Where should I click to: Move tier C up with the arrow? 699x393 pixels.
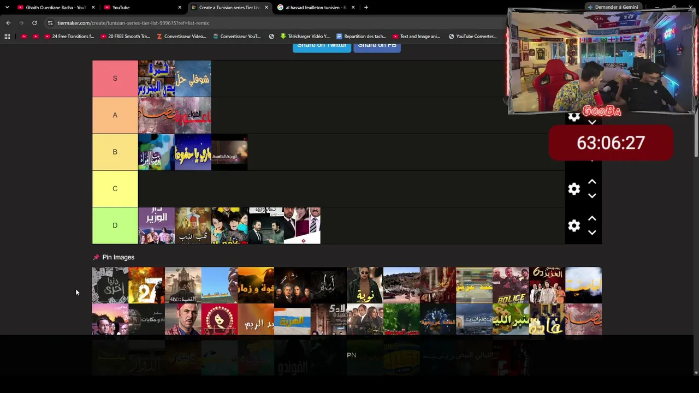tap(592, 182)
